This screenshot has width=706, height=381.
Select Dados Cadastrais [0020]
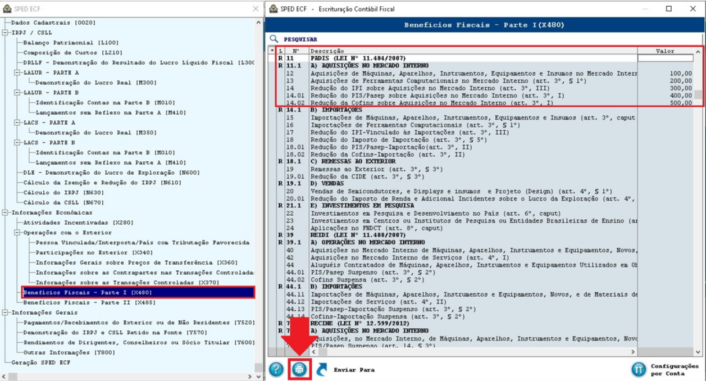point(53,22)
